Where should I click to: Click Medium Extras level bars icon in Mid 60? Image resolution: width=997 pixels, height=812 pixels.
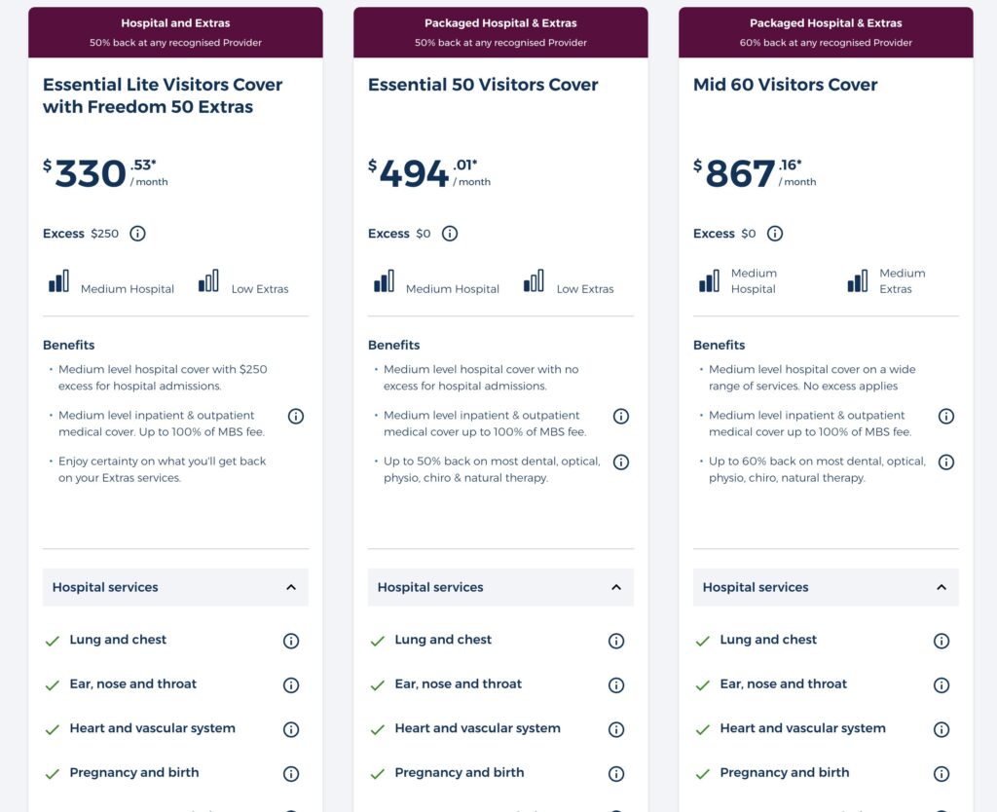857,281
